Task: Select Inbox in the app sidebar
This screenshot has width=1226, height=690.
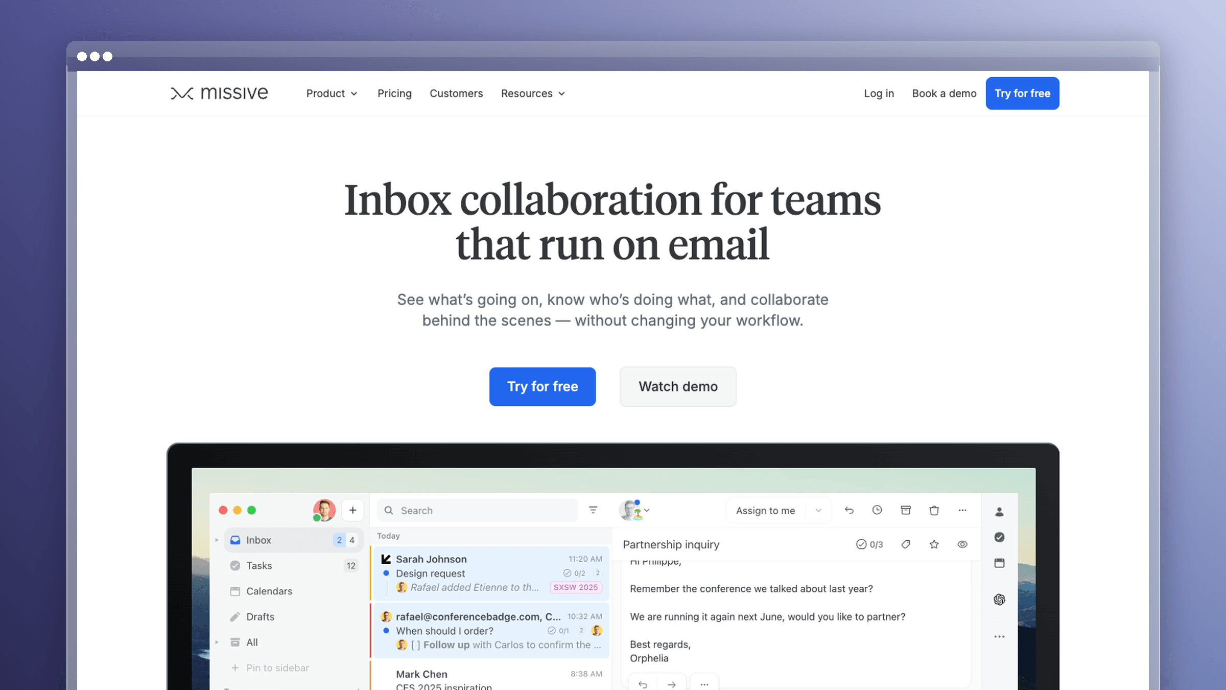Action: tap(294, 540)
